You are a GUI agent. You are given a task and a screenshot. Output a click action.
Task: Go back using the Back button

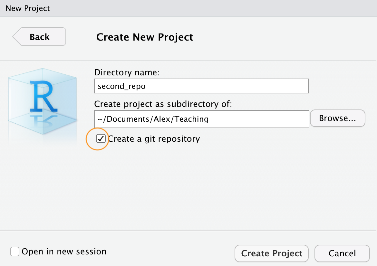coord(39,37)
